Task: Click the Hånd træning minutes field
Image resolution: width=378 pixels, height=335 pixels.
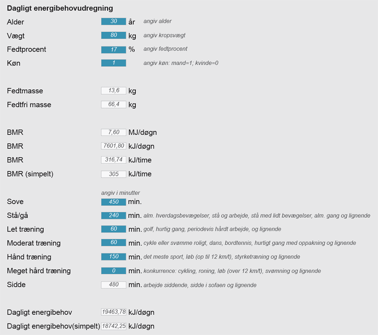Action: pos(113,257)
